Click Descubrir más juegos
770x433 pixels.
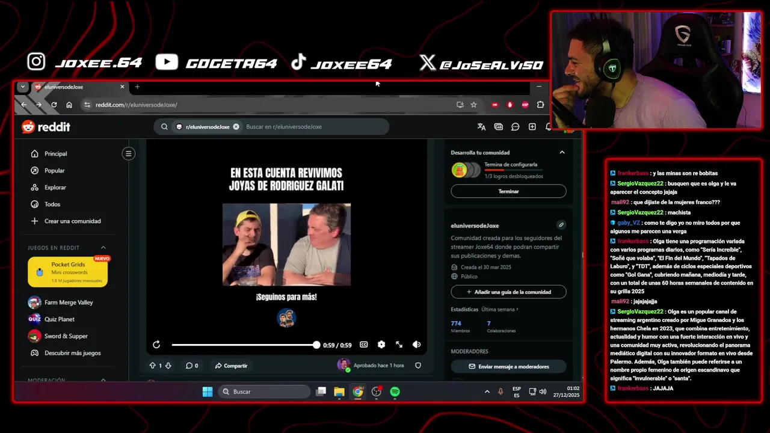pyautogui.click(x=71, y=353)
